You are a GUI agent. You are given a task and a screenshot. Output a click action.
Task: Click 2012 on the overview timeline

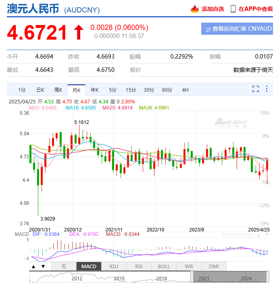pyautogui.click(x=77, y=279)
